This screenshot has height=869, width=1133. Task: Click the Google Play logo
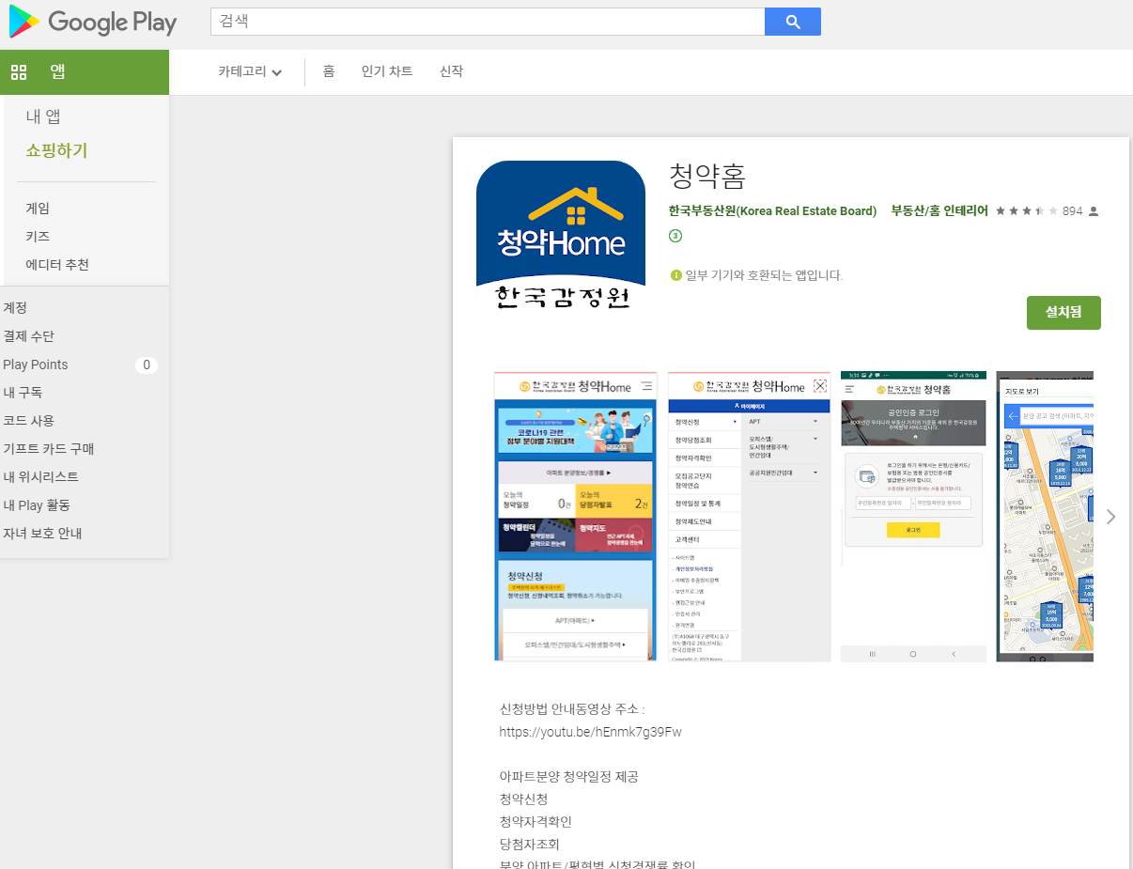click(x=93, y=22)
